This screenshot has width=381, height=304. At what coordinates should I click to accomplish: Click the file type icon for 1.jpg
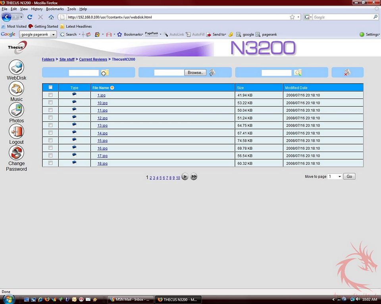click(x=74, y=94)
